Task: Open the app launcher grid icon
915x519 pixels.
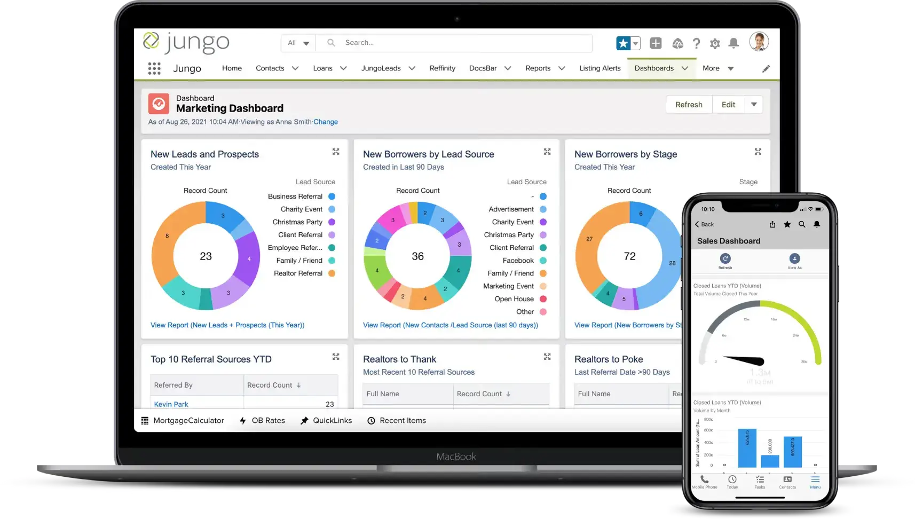Action: tap(154, 68)
